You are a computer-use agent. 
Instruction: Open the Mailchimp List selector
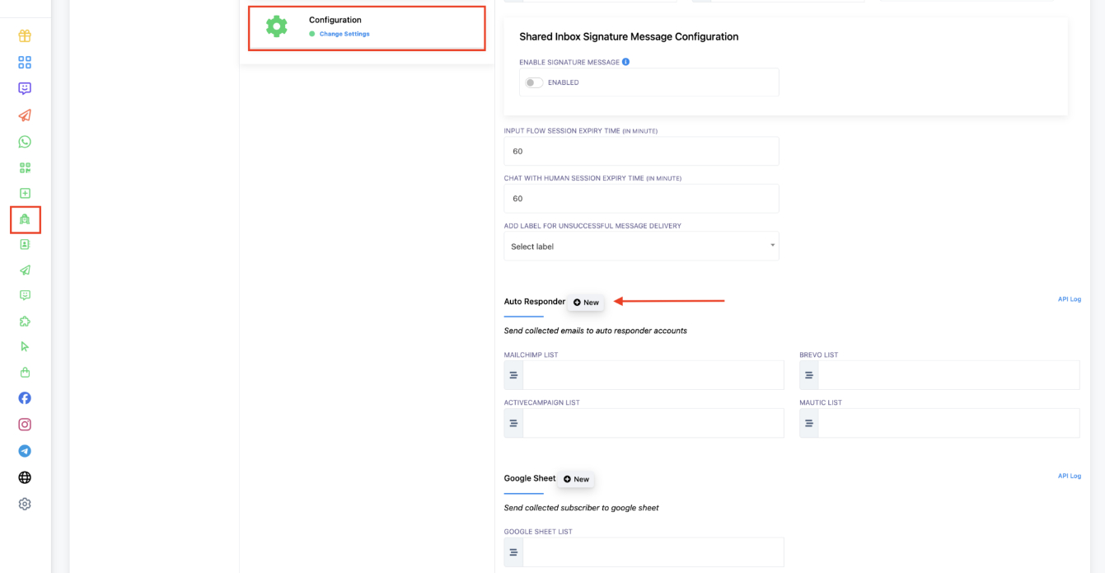coord(652,375)
